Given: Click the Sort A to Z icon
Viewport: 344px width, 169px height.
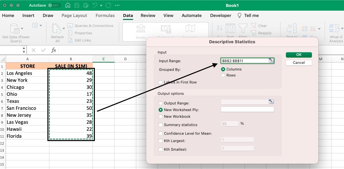Looking at the screenshot, I should (220, 28).
